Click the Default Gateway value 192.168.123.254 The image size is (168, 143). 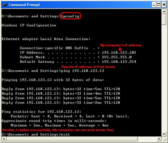click(119, 62)
